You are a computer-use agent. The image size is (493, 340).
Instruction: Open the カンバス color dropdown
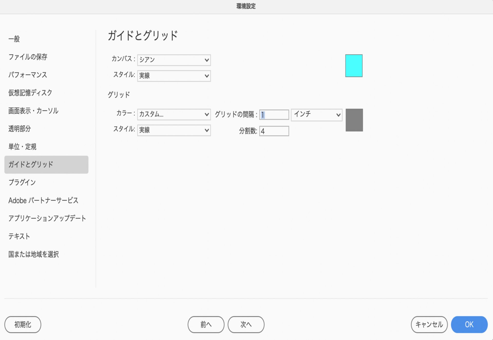click(174, 60)
